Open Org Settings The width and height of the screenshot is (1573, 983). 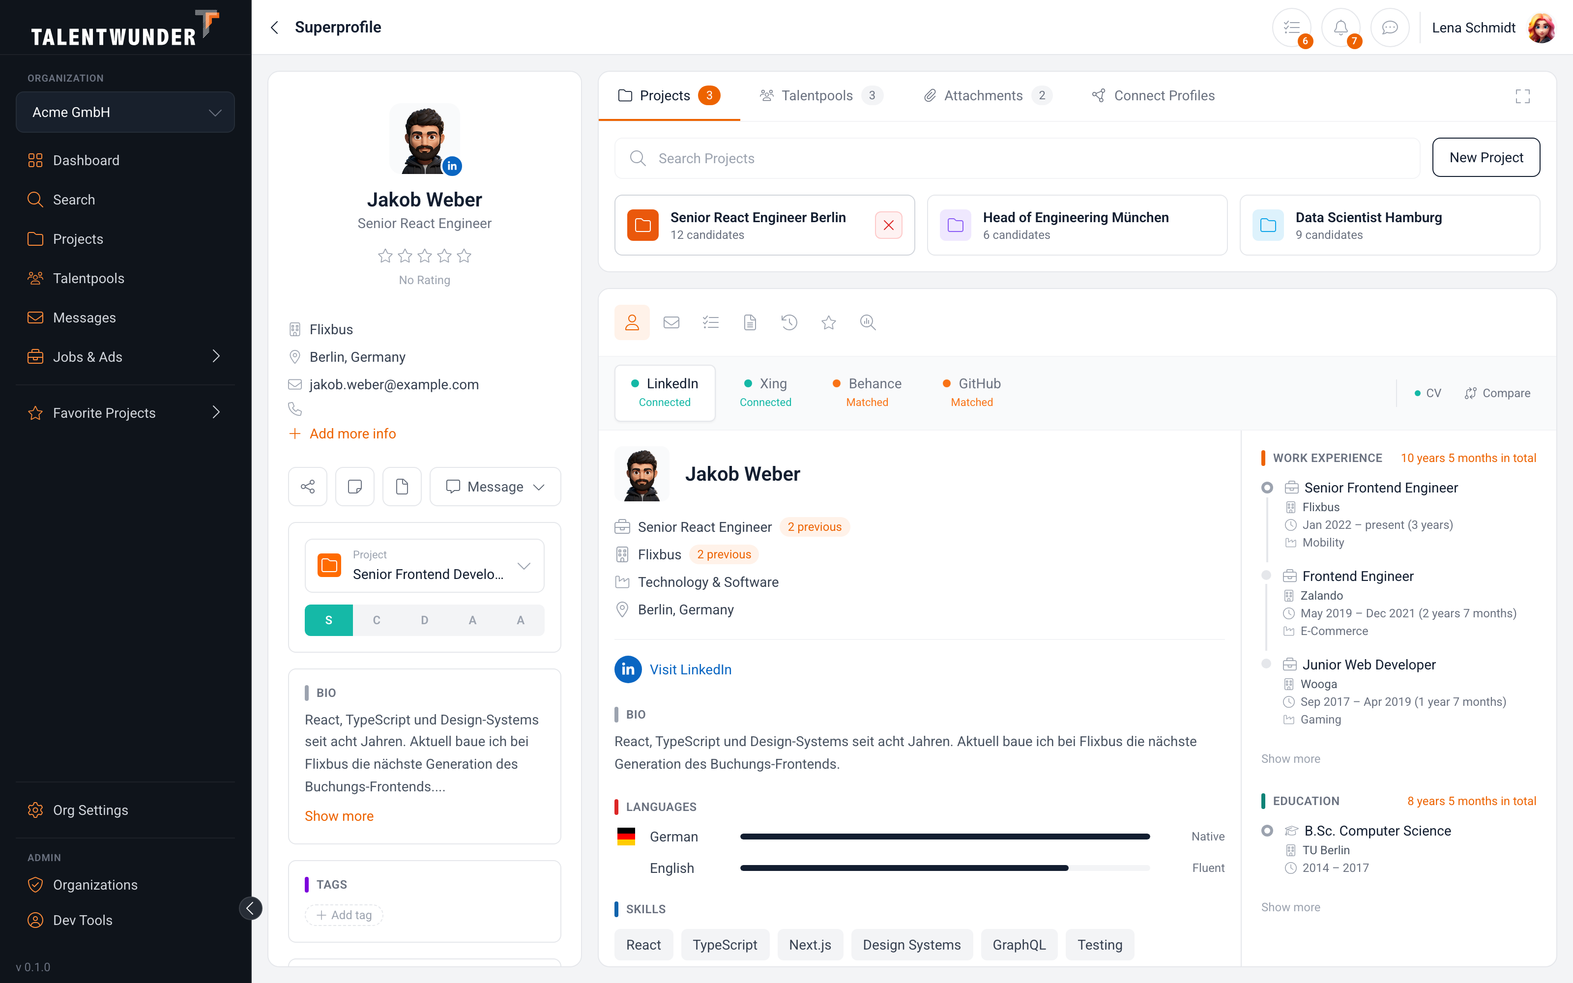coord(125,810)
